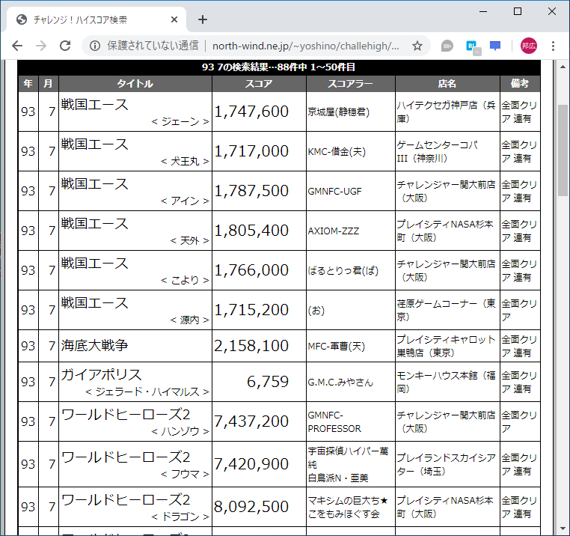Screen dimensions: 570x536
Task: Click the タイトル column header
Action: [135, 84]
